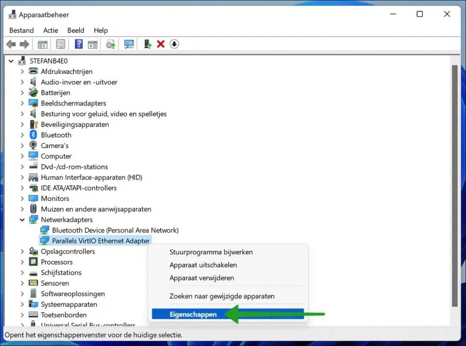
Task: Open the Actie menu
Action: [x=51, y=31]
